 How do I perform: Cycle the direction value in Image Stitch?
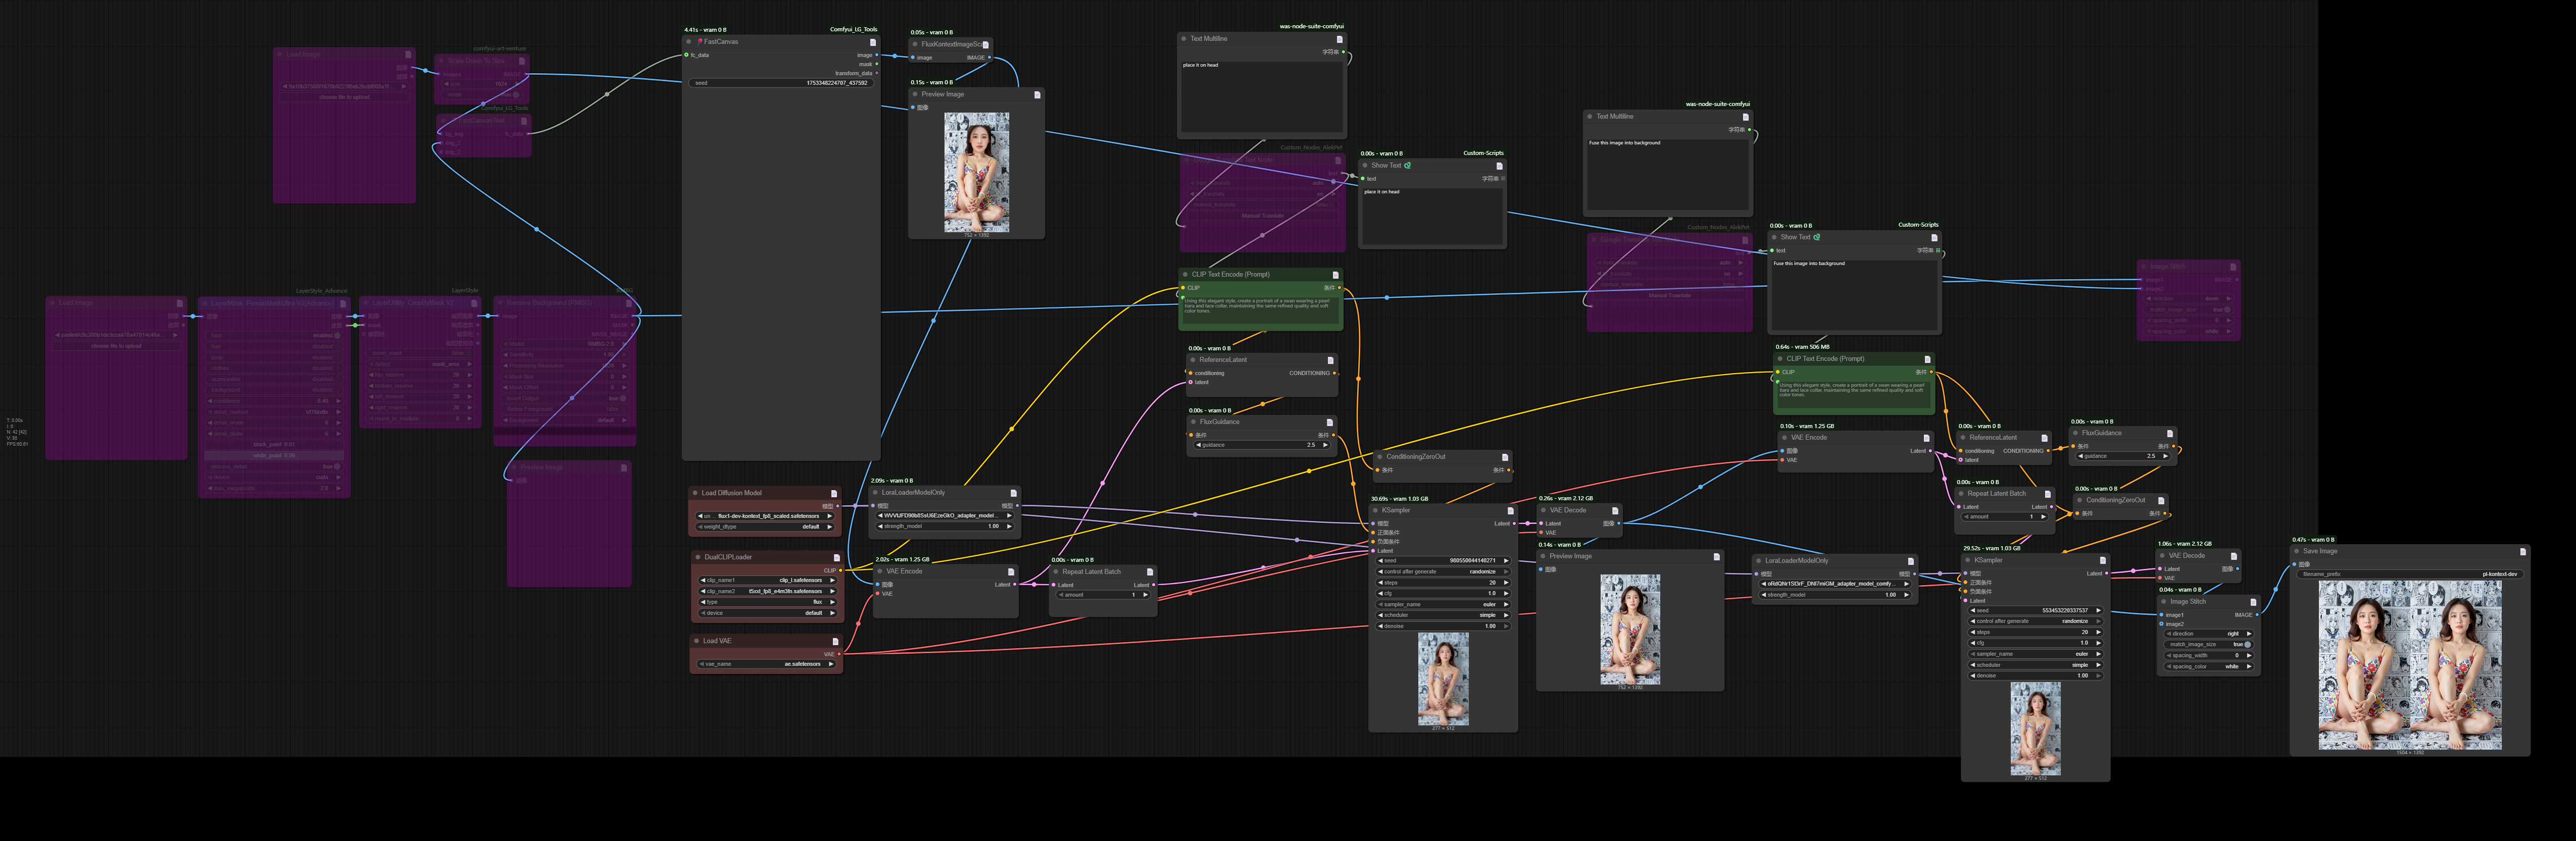coord(2250,634)
